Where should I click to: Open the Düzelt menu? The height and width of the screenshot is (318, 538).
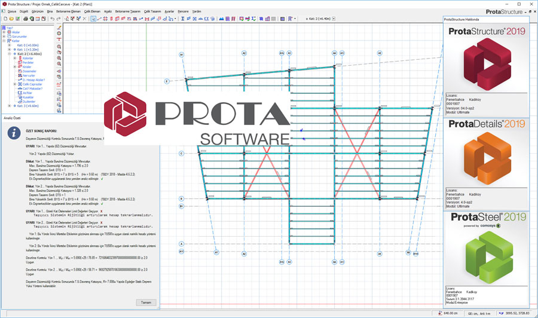pyautogui.click(x=24, y=11)
